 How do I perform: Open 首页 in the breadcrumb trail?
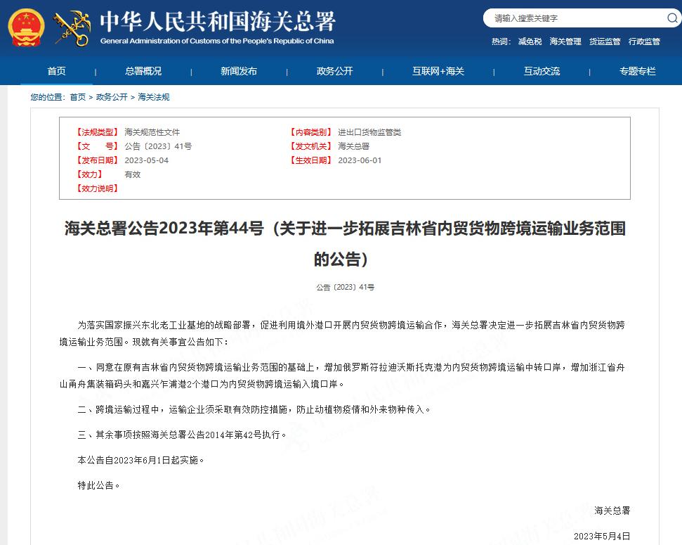79,97
